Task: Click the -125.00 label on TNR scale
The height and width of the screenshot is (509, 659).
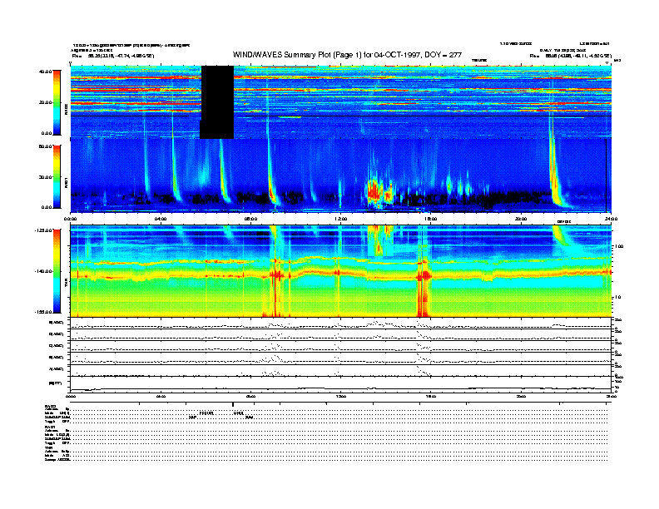Action: point(43,230)
